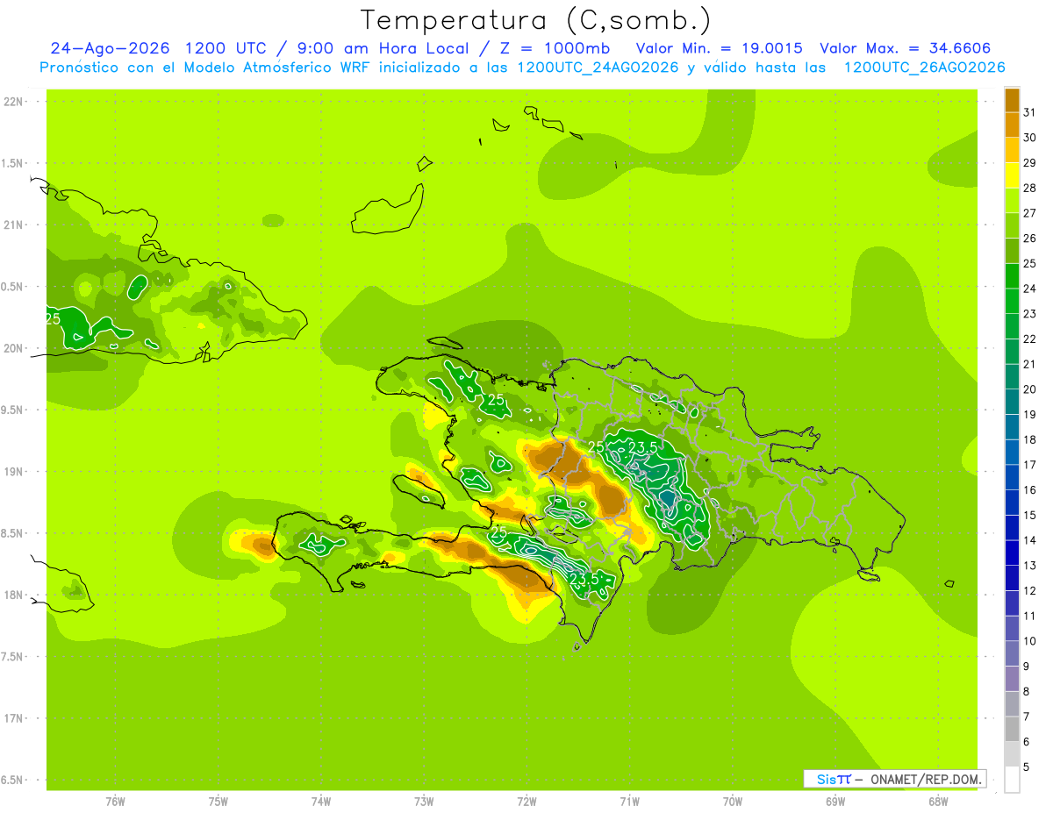Pick the teal swatch between 19 and 20

[x=1012, y=403]
